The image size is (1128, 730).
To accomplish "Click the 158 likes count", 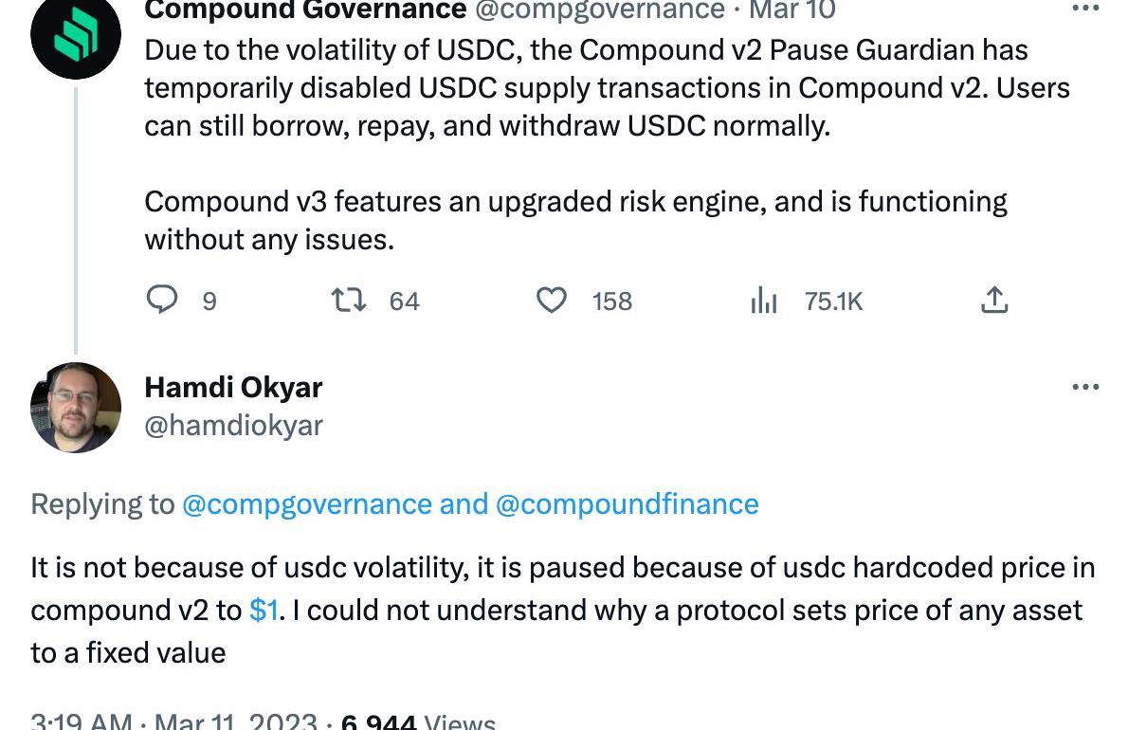I will point(612,301).
